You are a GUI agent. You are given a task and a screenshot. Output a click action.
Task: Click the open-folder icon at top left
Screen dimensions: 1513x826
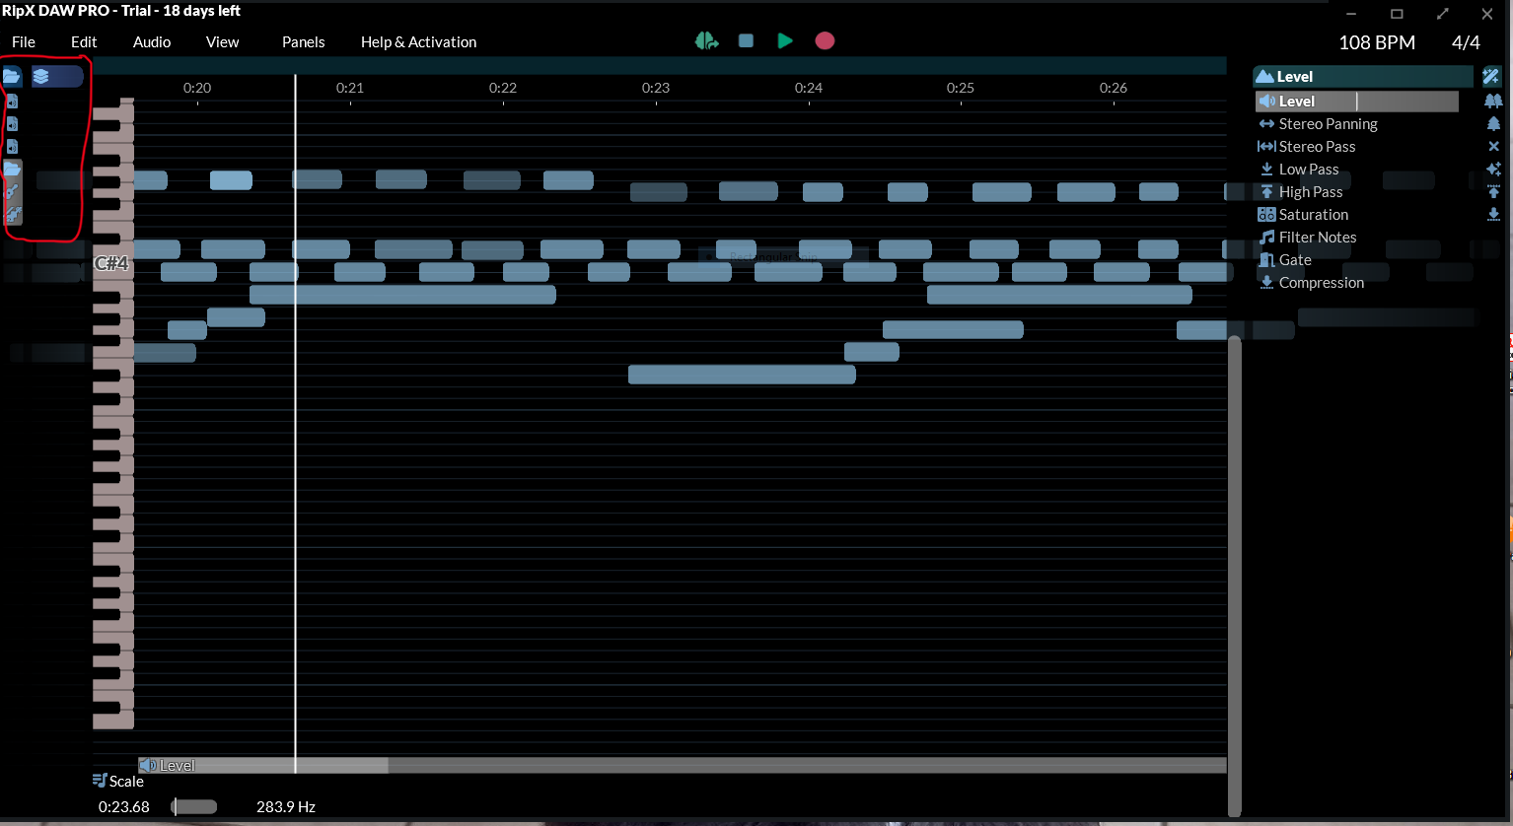[12, 76]
